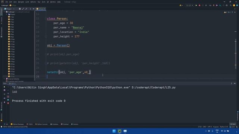Open the TODO tool window
This screenshot has width=239, height=134.
pos(30,124)
